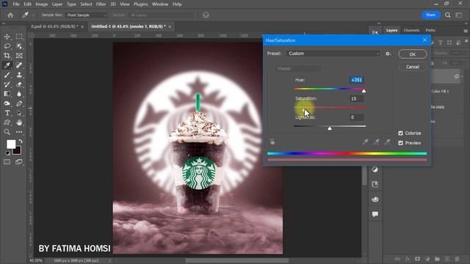Close the Untitled-1 document tab
The width and height of the screenshot is (470, 264).
coord(170,26)
